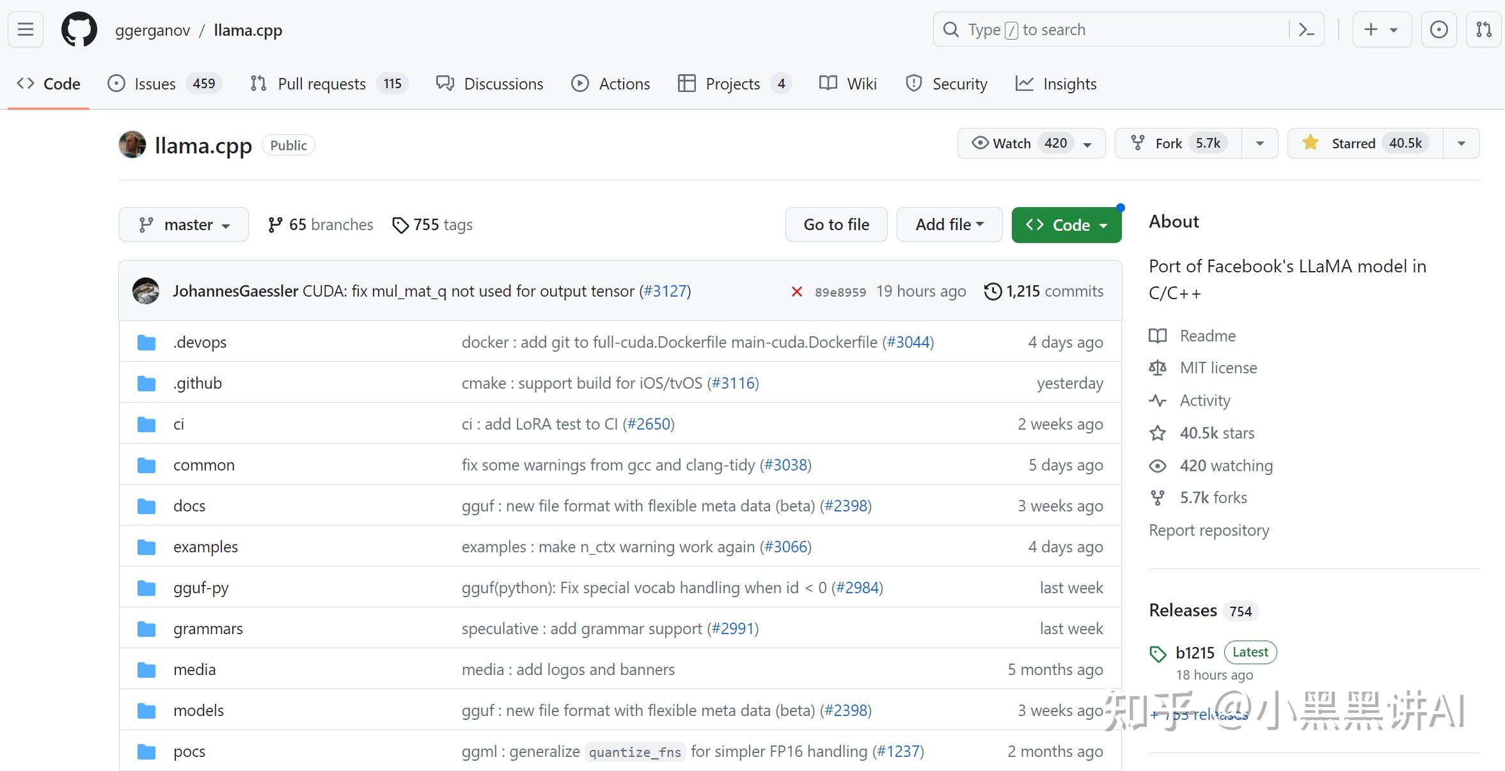
Task: Expand the green Code dropdown
Action: (x=1066, y=225)
